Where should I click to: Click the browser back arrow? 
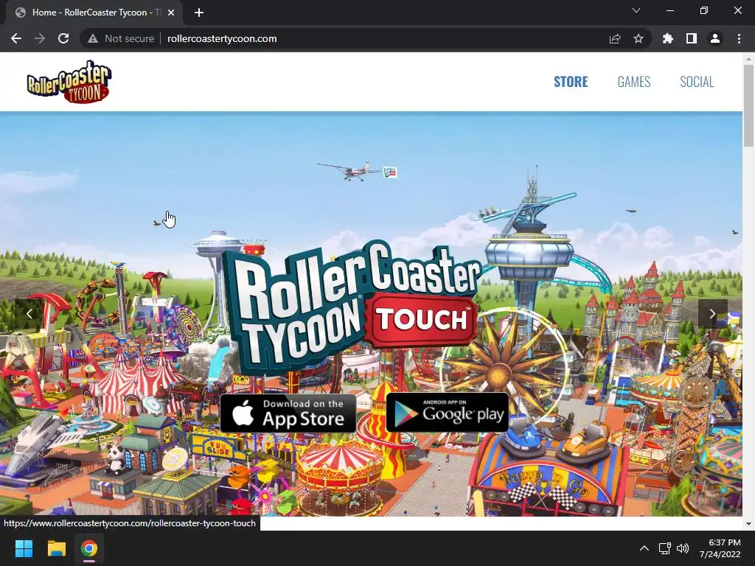point(16,38)
